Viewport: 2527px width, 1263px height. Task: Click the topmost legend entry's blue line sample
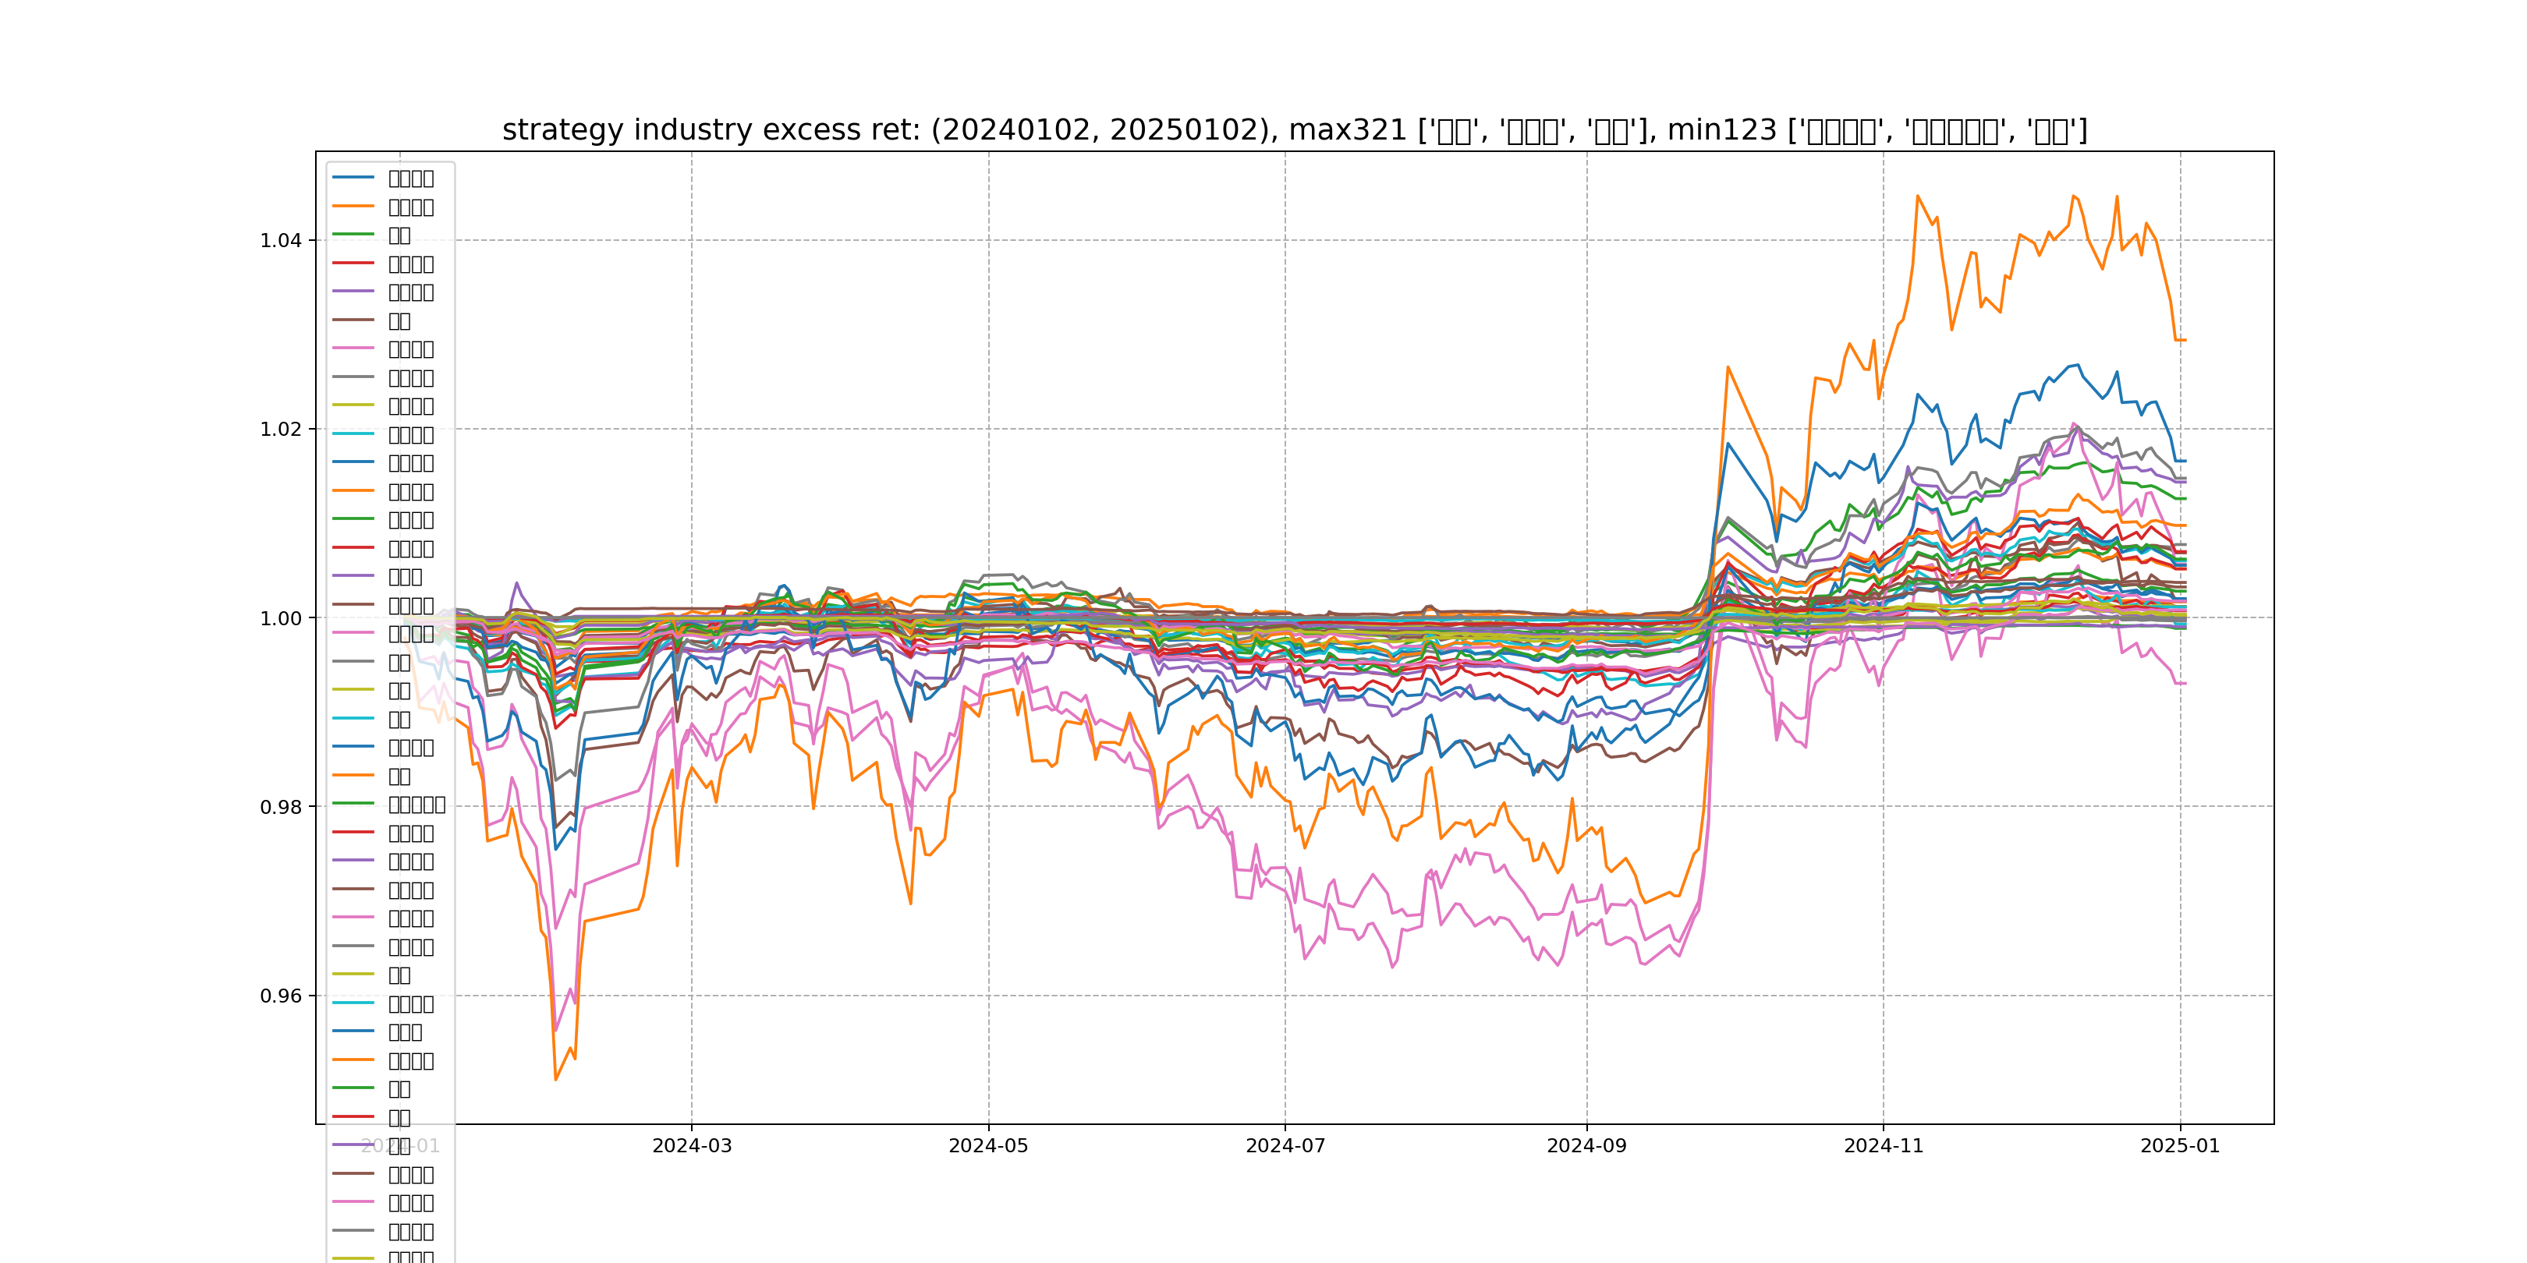353,178
